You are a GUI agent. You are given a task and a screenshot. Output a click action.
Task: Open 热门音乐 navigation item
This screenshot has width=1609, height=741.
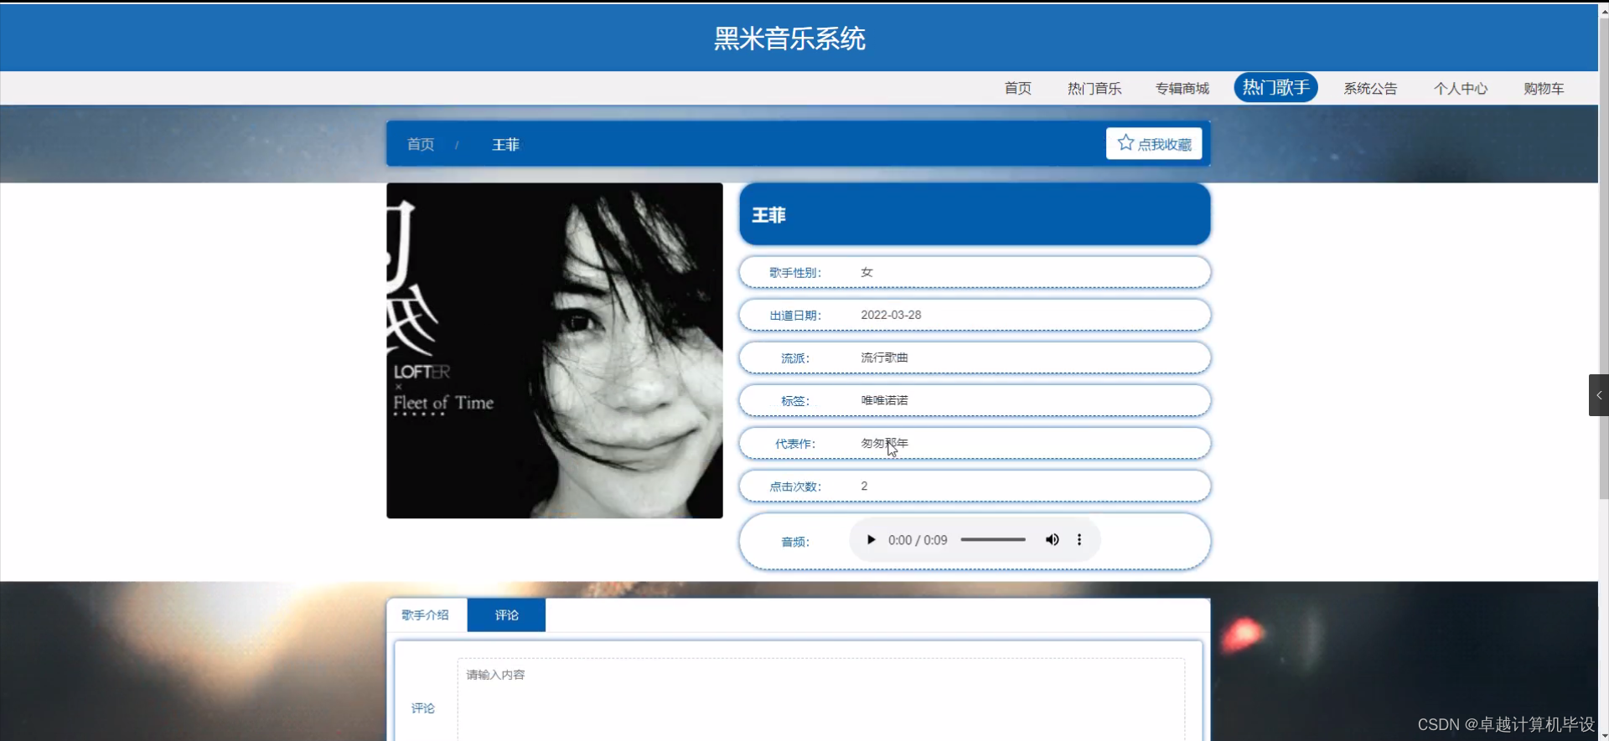point(1094,88)
